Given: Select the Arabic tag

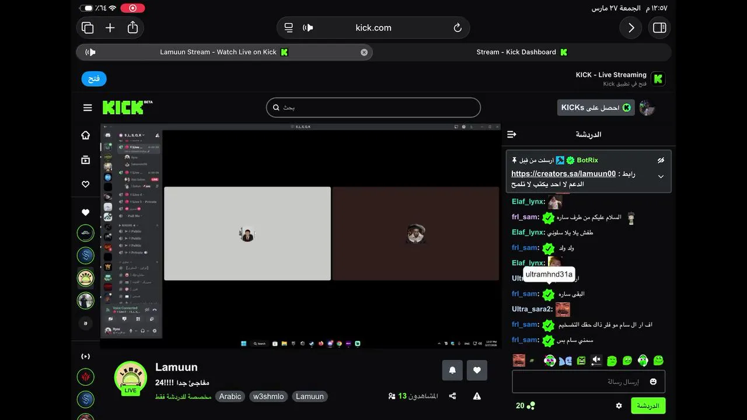Looking at the screenshot, I should pos(230,397).
